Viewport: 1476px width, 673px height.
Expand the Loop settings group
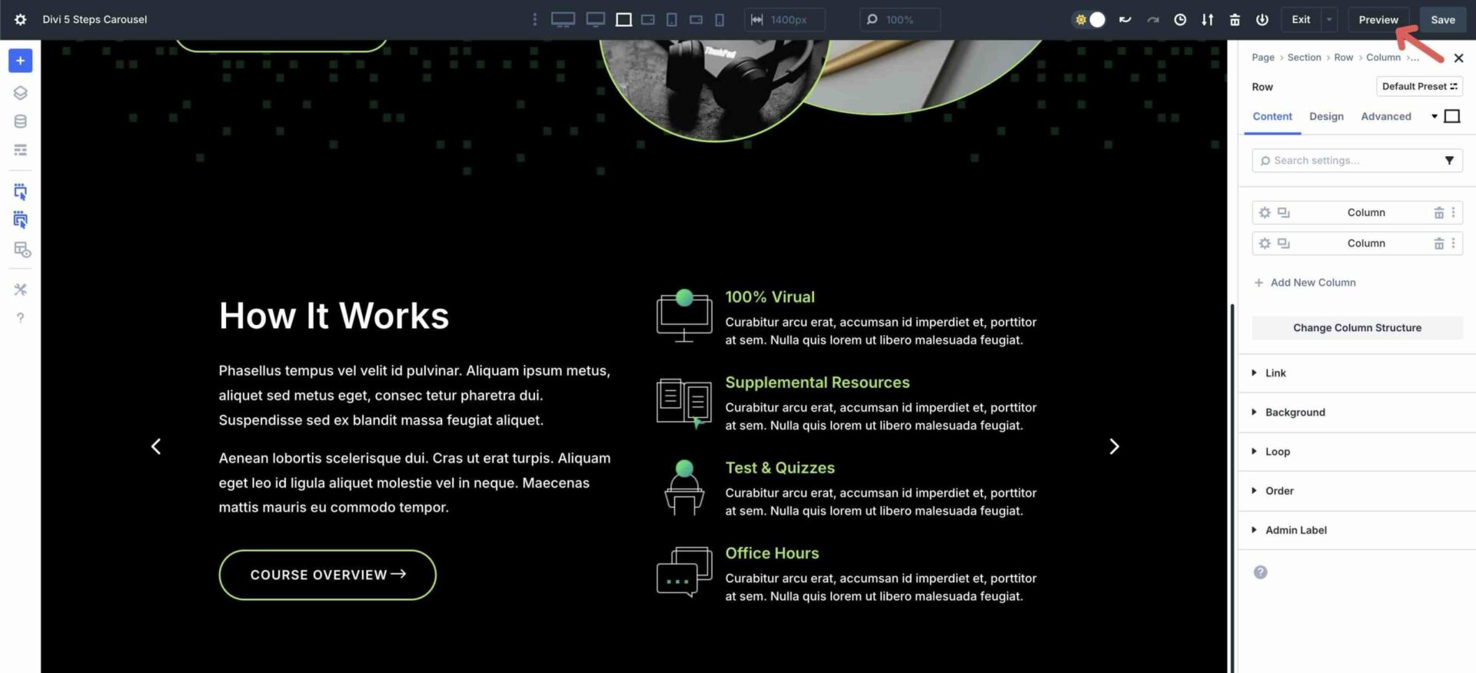click(x=1277, y=452)
